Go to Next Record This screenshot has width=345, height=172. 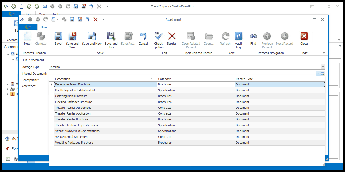point(285,39)
